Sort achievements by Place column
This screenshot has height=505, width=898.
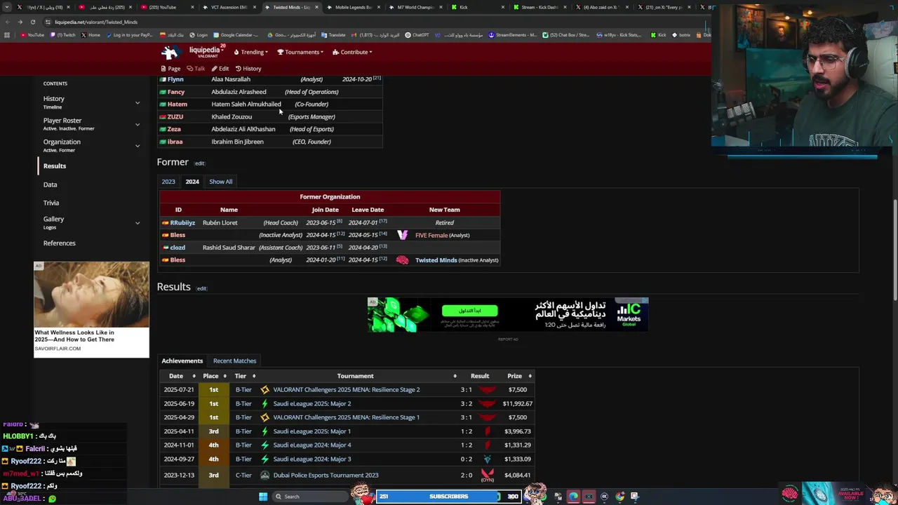(224, 377)
